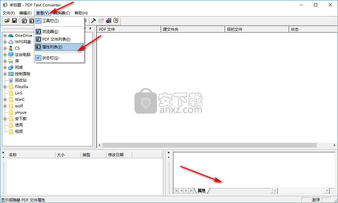The image size is (338, 203).
Task: Sort by 目的文件 column header
Action: point(256,29)
